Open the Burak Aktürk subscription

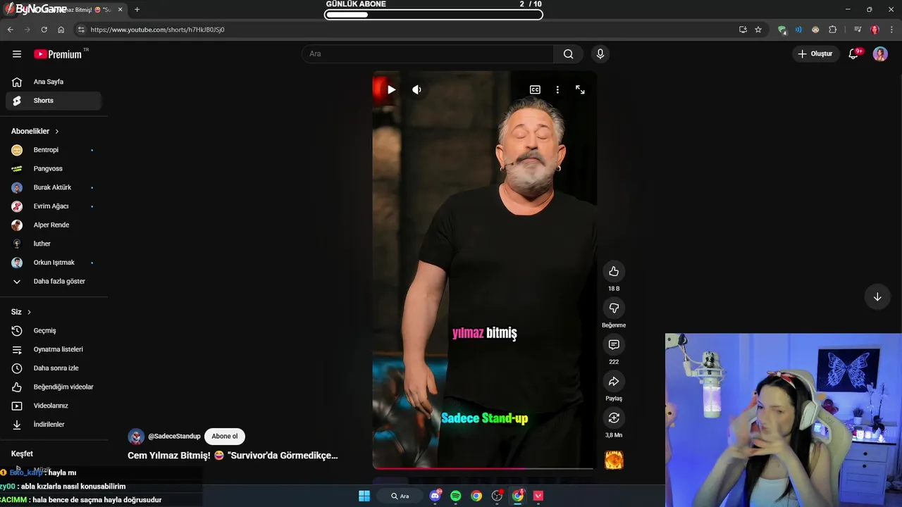point(54,187)
